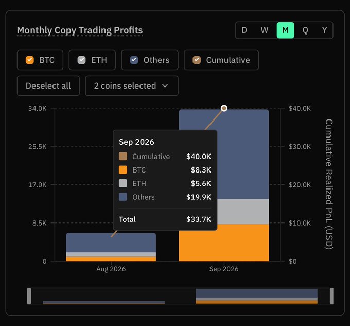Image resolution: width=350 pixels, height=326 pixels.
Task: Click the ETH gray swatch in tooltip
Action: [123, 183]
